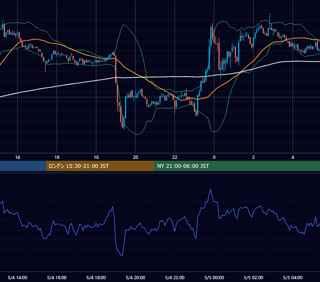Viewport: 320px width, 282px height.
Task: Click the 5/4 16:00 label on oscillator axis
Action: [57, 278]
